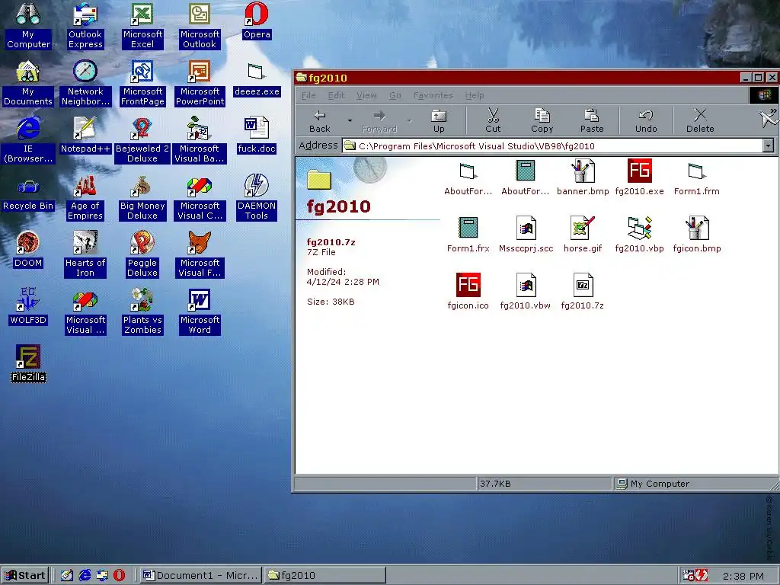Select the Network Neighborhood desktop icon
This screenshot has height=585, width=780.
pyautogui.click(x=85, y=83)
